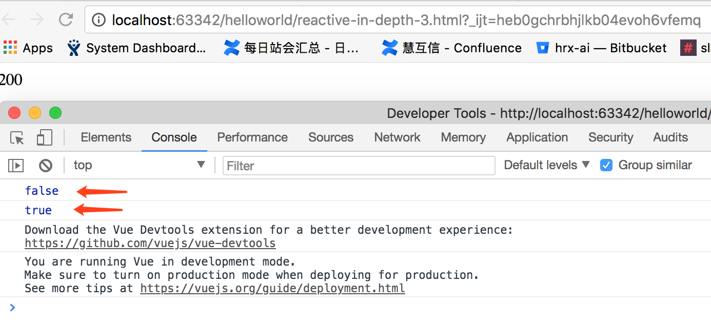Click the site info icon in the address bar

[x=98, y=20]
